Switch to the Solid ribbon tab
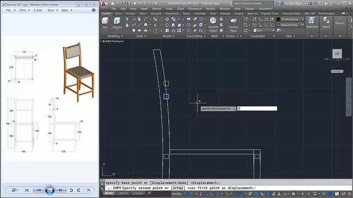The width and height of the screenshot is (353, 198). click(x=118, y=13)
